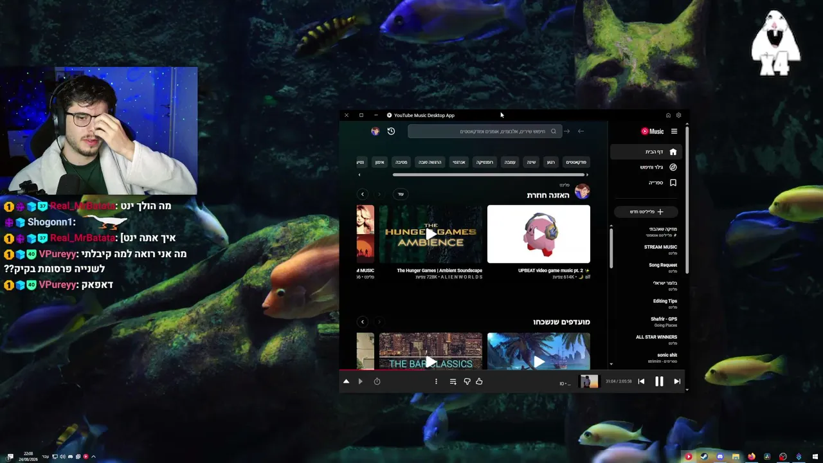
Task: Open the hamburger menu beside the Music logo
Action: [x=674, y=131]
